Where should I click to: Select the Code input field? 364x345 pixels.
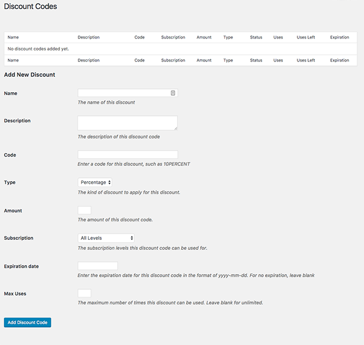(128, 155)
